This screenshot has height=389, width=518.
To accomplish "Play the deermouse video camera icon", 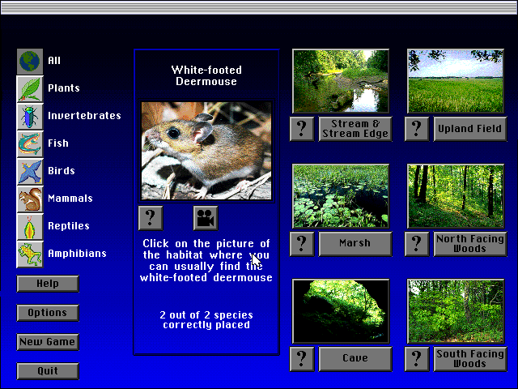I will click(x=206, y=218).
